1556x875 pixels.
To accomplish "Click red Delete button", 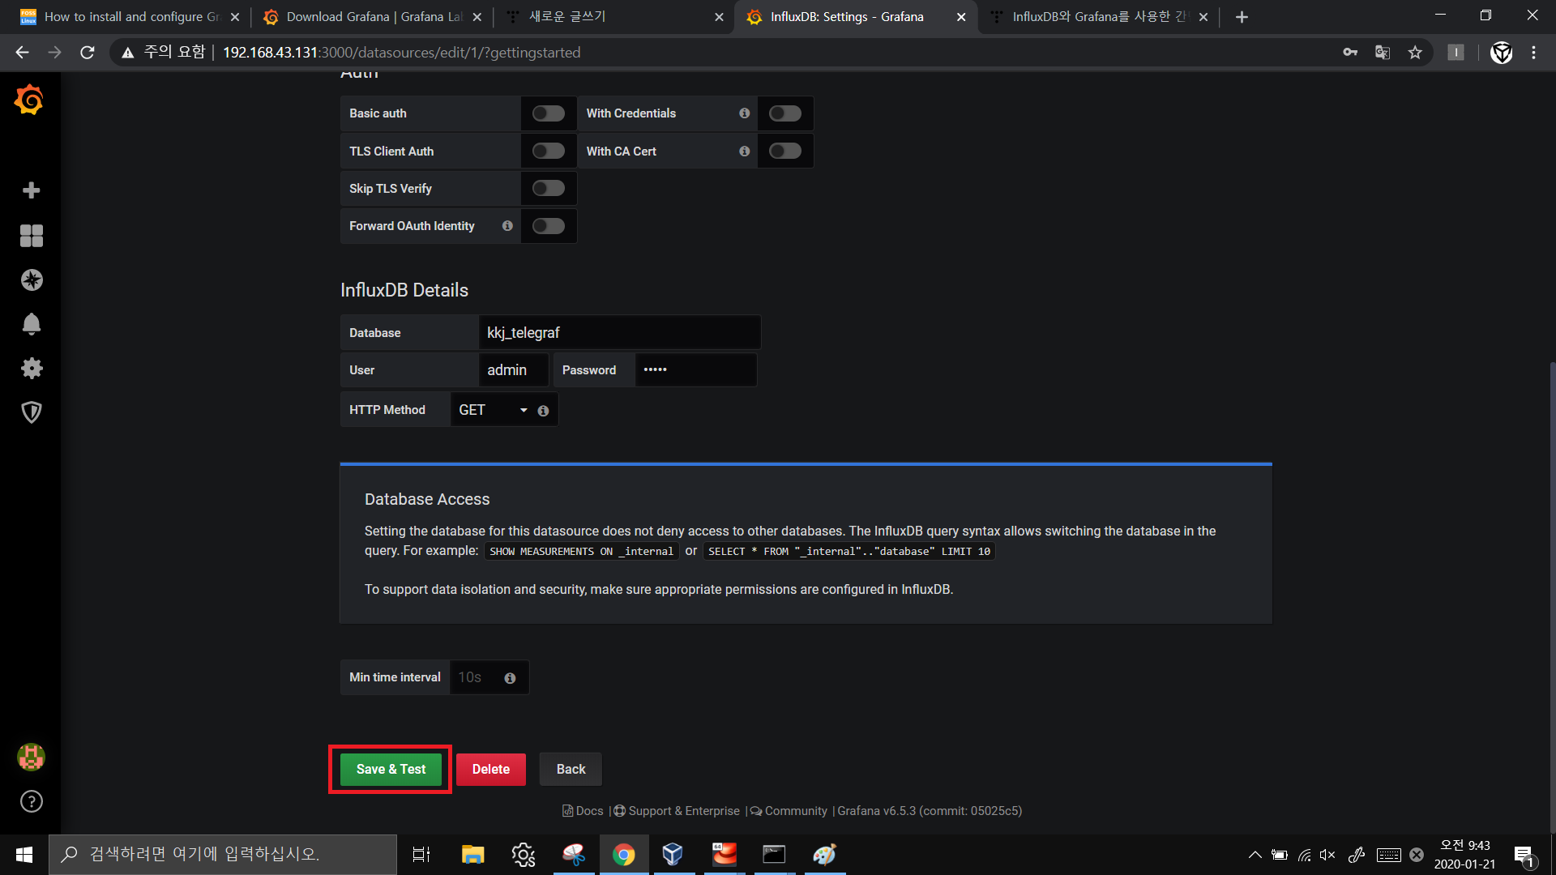I will (x=491, y=770).
